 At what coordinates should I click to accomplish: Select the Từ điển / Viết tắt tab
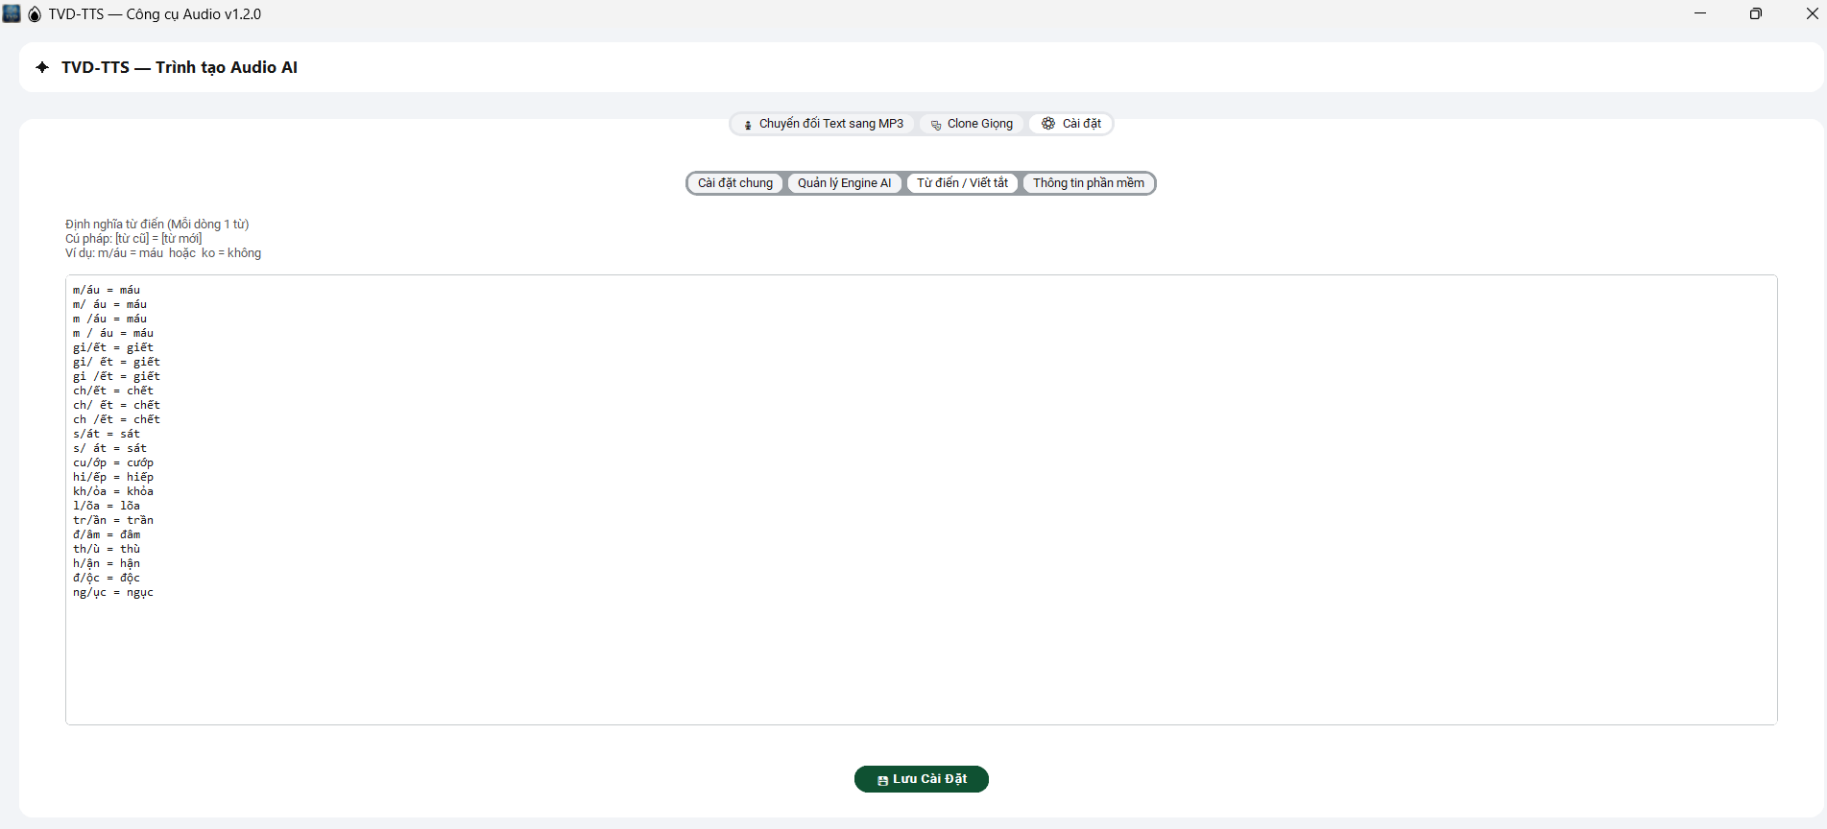[x=962, y=183]
